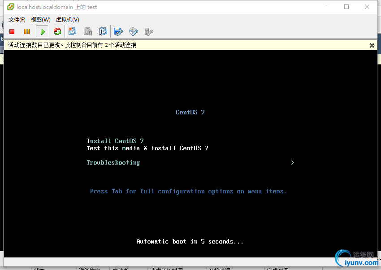Connect floppy device using the floppy disk icon

pyautogui.click(x=118, y=31)
